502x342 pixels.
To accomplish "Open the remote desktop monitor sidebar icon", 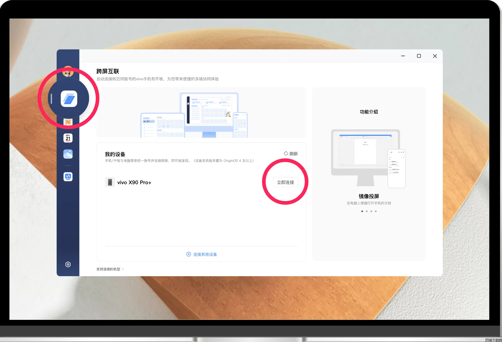I will (x=68, y=176).
